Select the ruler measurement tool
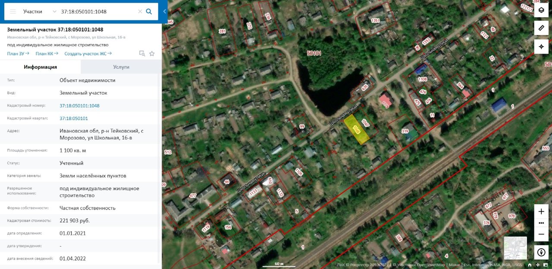The width and height of the screenshot is (552, 269). click(541, 28)
